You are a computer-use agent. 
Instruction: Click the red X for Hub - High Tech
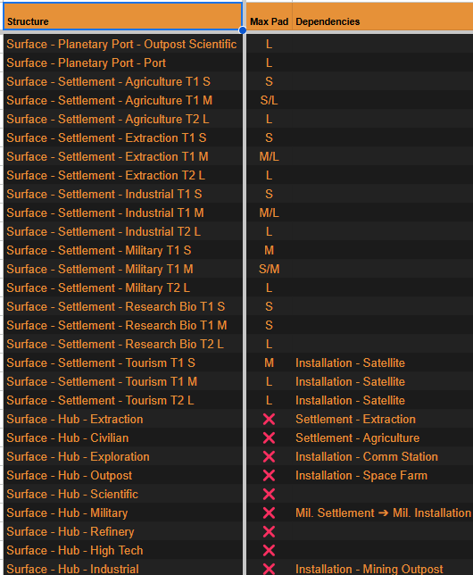(x=269, y=550)
